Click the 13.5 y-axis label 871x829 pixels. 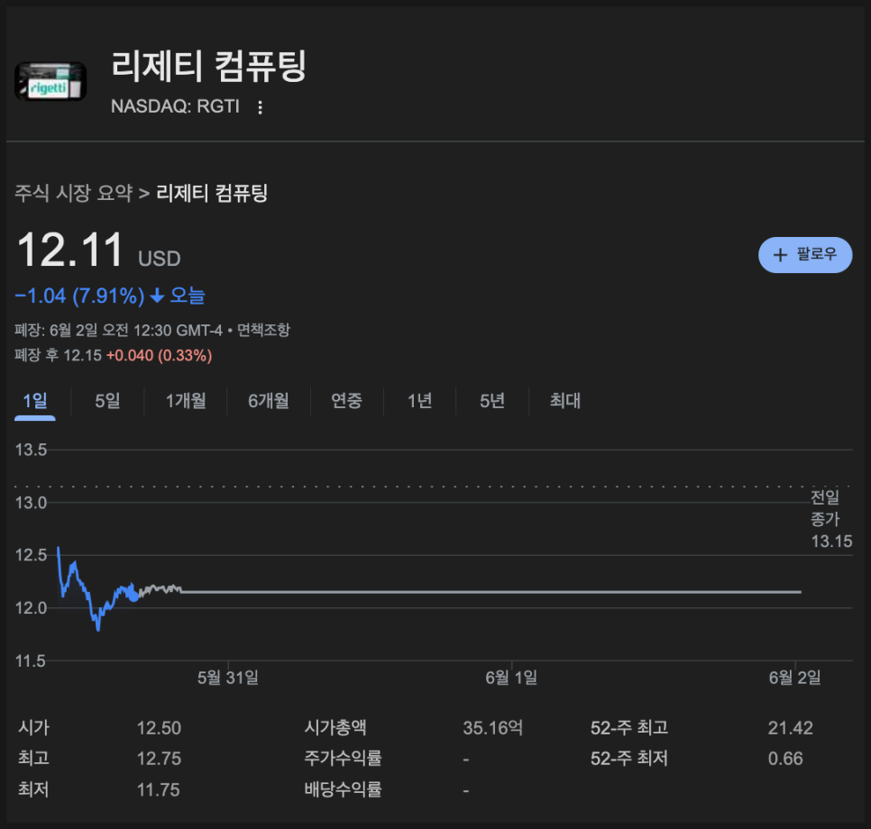click(x=31, y=450)
